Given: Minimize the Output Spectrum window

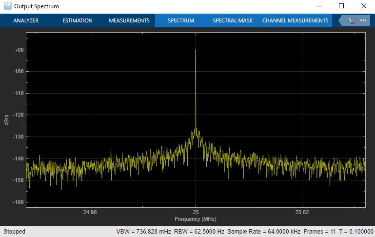Looking at the screenshot, I should coord(319,6).
